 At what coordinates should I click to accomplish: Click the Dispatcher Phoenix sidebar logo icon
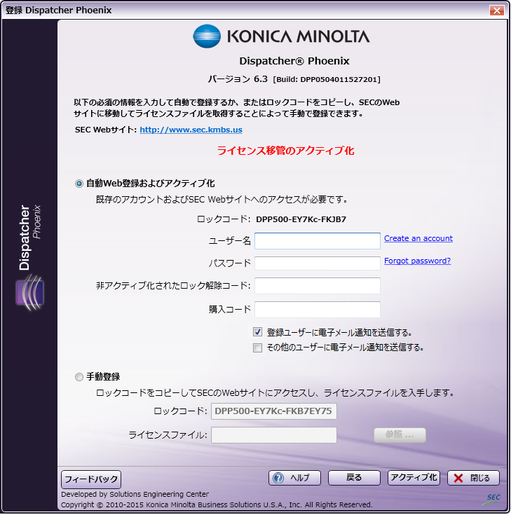29,293
